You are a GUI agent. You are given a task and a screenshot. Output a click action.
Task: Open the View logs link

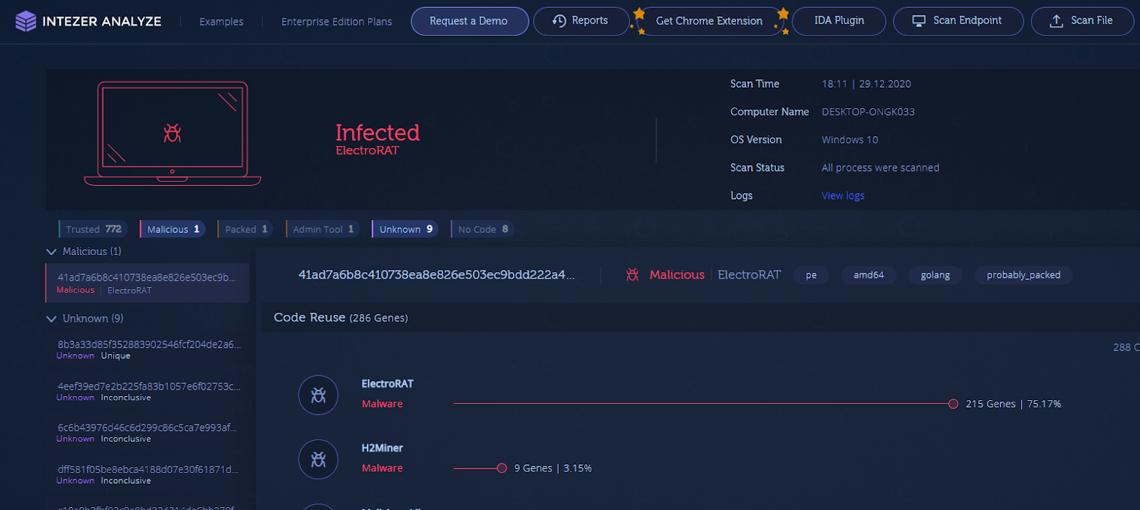coord(843,196)
